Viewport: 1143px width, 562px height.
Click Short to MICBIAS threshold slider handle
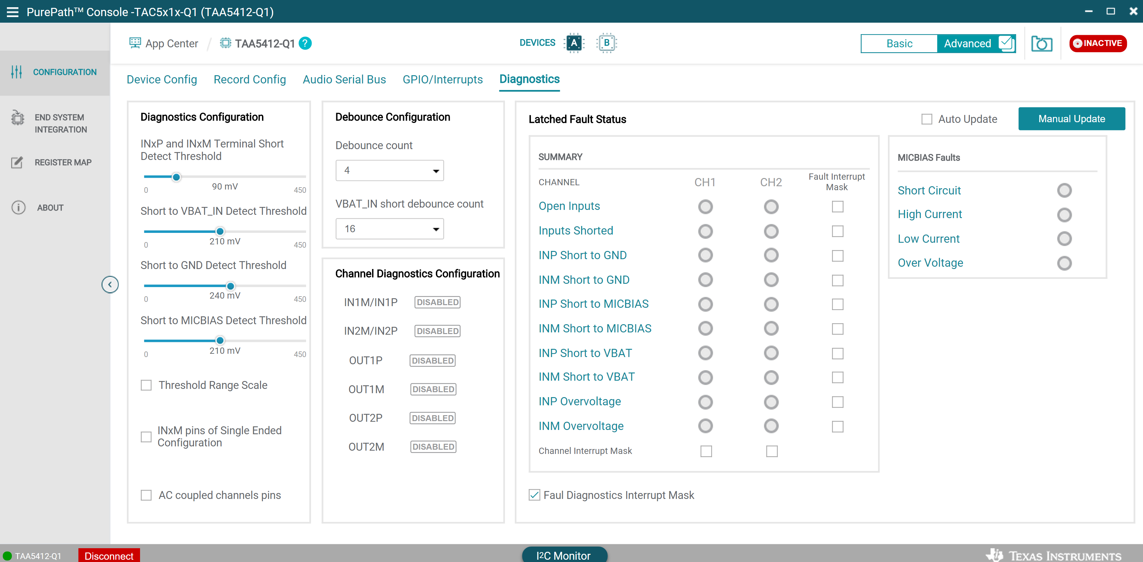pos(220,340)
